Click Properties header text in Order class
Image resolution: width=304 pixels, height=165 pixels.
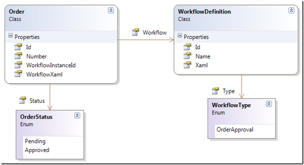point(27,37)
